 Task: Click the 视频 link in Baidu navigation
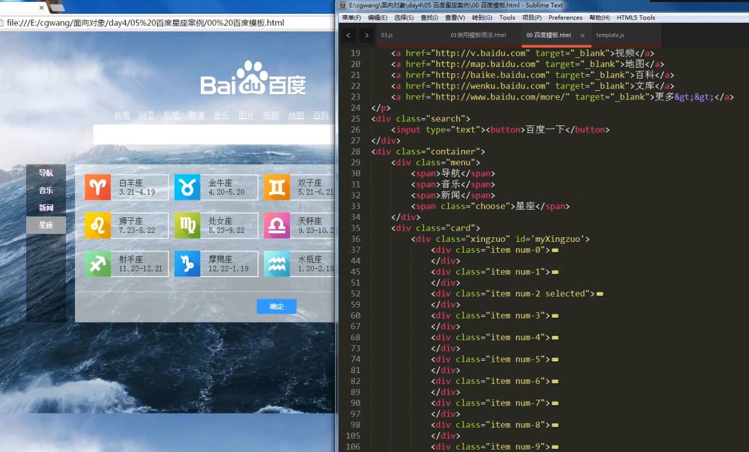click(271, 115)
